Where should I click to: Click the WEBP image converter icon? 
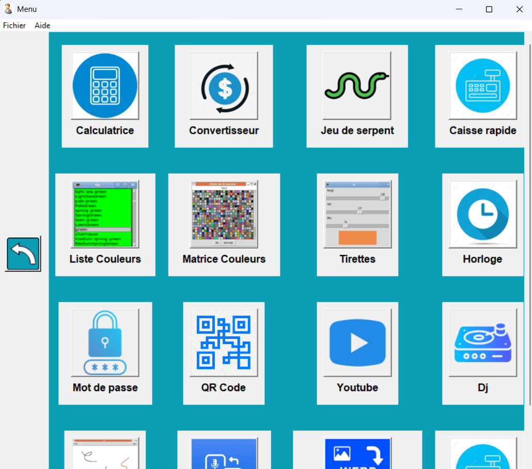point(357,454)
